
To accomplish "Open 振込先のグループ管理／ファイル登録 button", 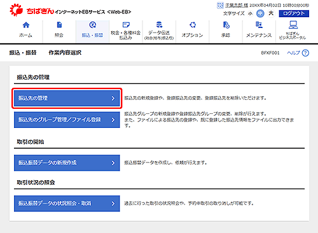I will 67,120.
